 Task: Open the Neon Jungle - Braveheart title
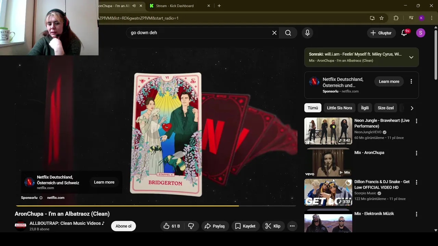[x=382, y=123]
